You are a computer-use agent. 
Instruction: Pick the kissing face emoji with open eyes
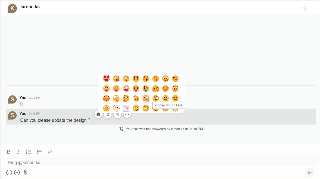[126, 79]
